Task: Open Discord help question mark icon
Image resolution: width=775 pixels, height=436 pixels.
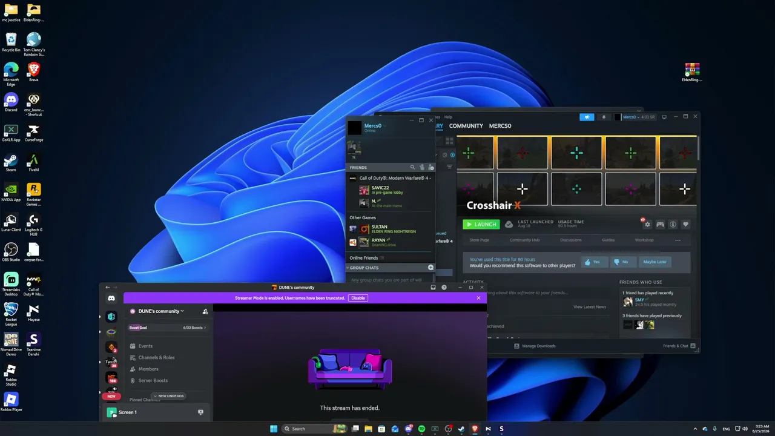Action: click(444, 288)
